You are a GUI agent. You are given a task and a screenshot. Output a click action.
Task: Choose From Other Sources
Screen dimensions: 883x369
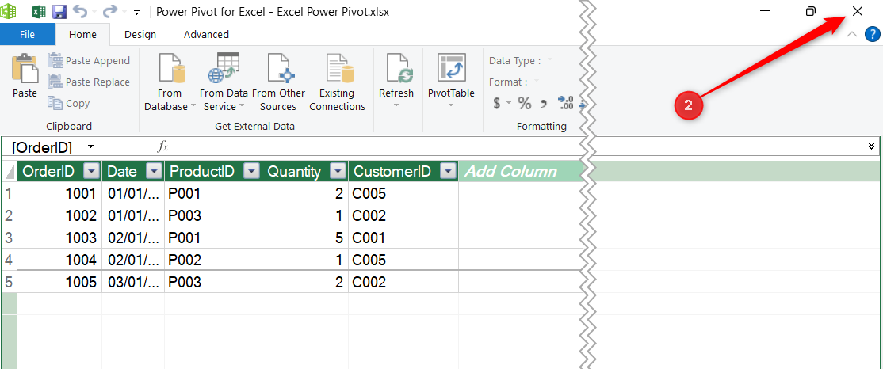click(278, 82)
